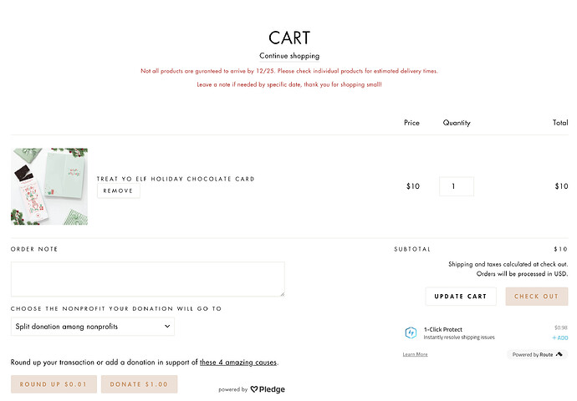Click the Update Cart button
The image size is (577, 401).
coord(461,297)
